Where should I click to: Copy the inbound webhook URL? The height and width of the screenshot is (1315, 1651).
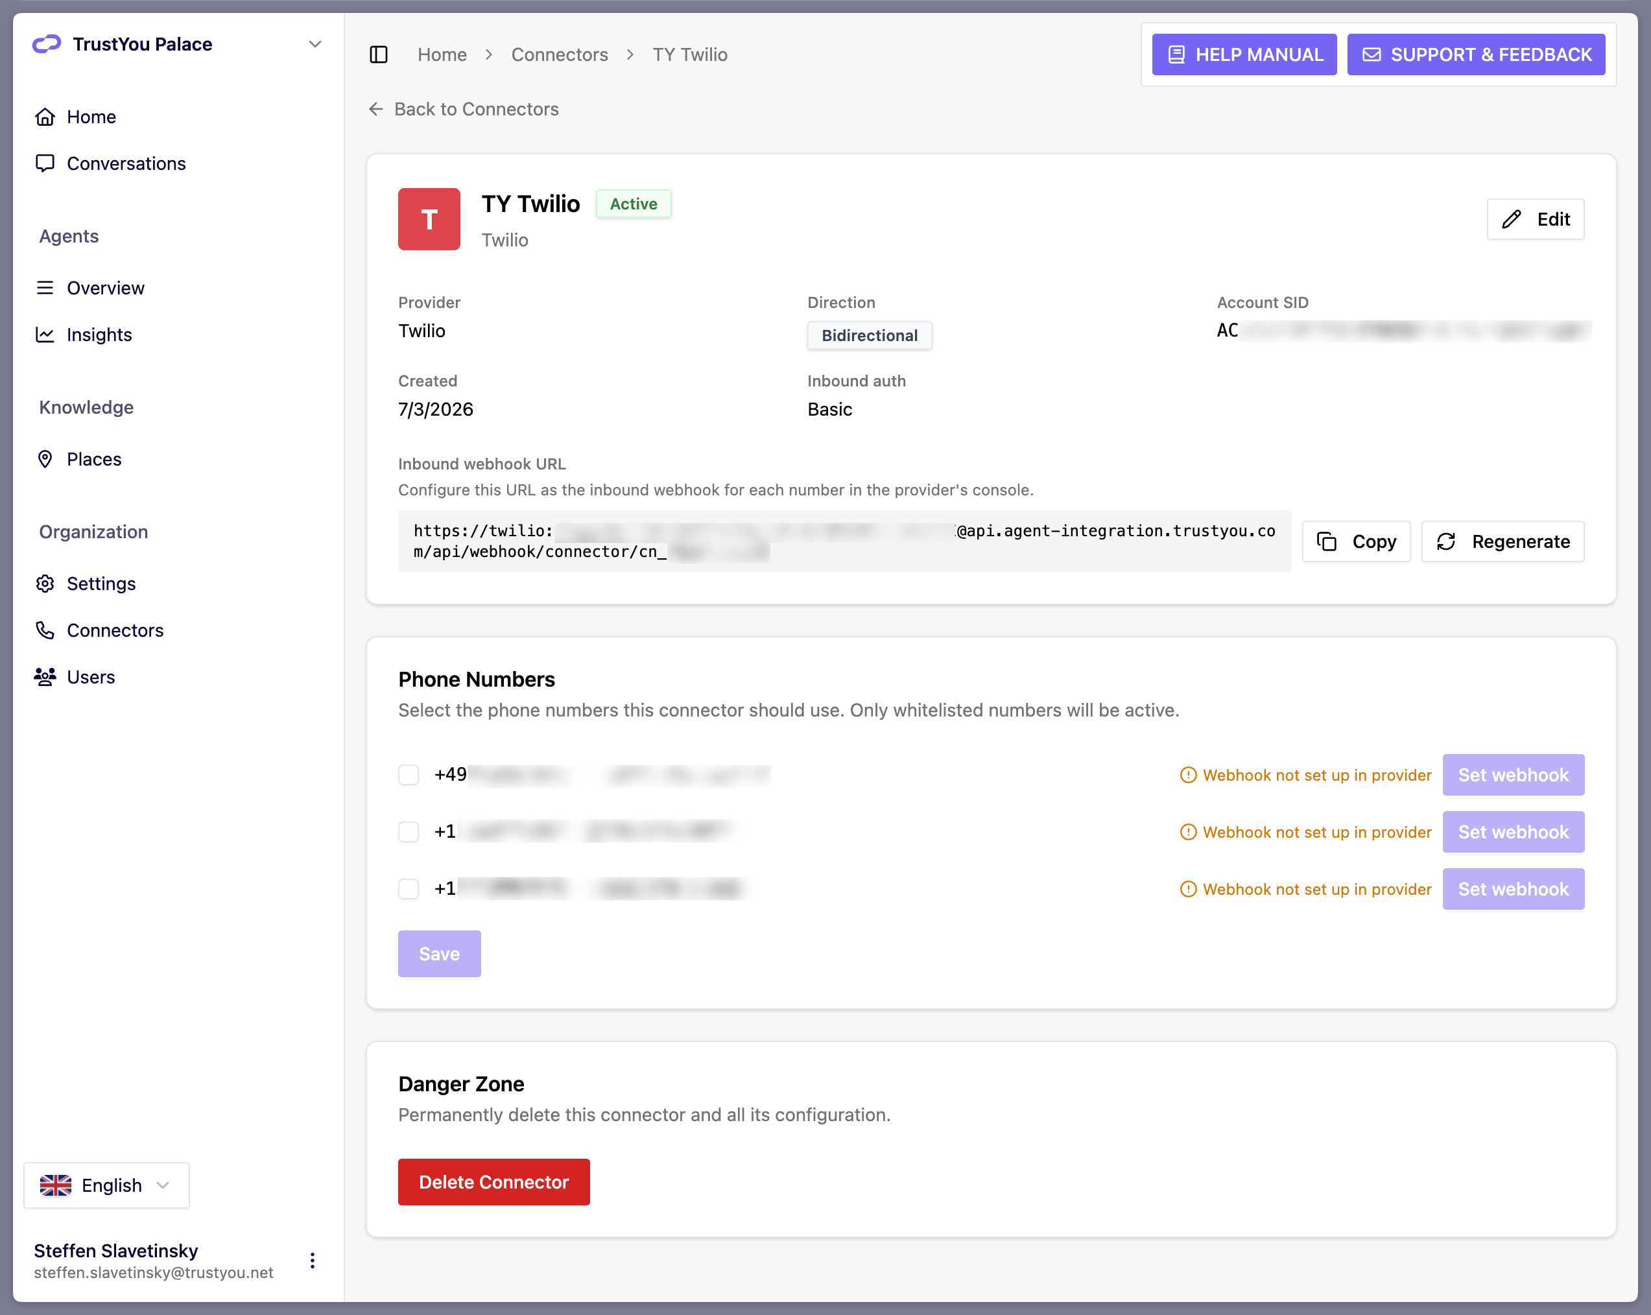pyautogui.click(x=1356, y=541)
